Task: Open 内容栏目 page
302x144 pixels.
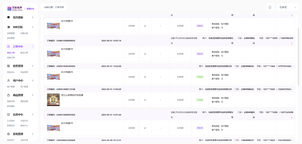Action: coord(24,121)
